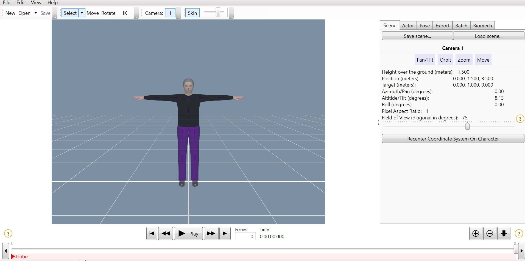Image resolution: width=525 pixels, height=261 pixels.
Task: Open help icon beside timeline zoom buttons
Action: pyautogui.click(x=519, y=234)
